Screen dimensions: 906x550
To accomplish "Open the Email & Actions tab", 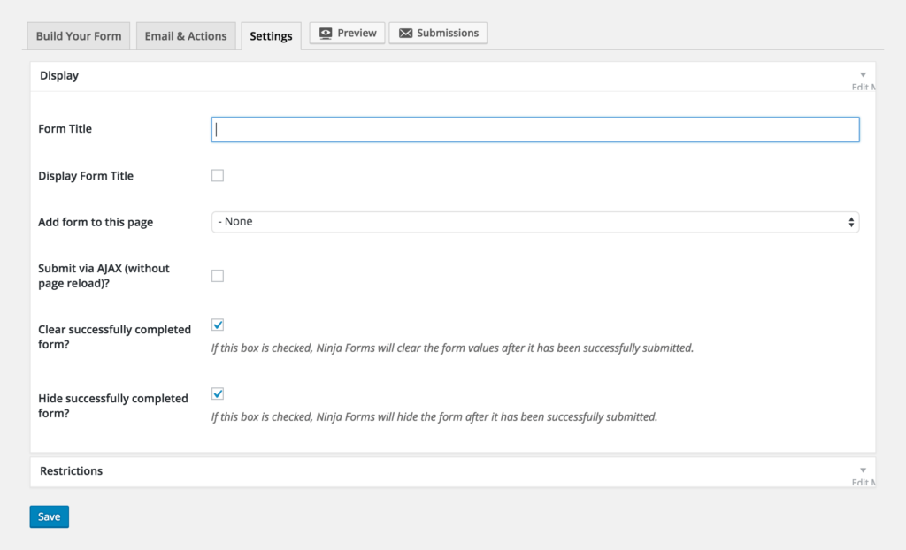I will pos(186,36).
